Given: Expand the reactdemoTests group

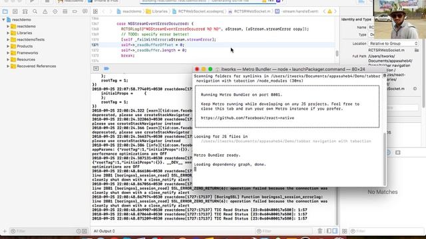Looking at the screenshot, I should click(8, 40).
